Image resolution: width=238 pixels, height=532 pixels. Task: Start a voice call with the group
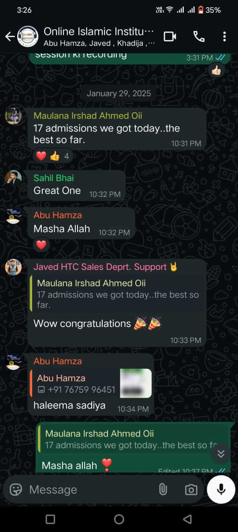[x=199, y=36]
